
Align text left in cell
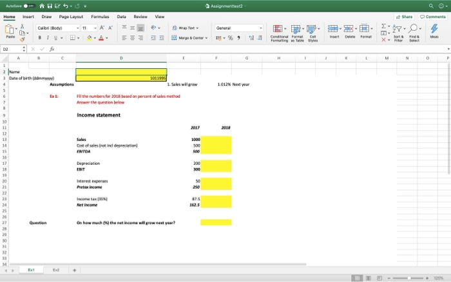tap(124, 37)
